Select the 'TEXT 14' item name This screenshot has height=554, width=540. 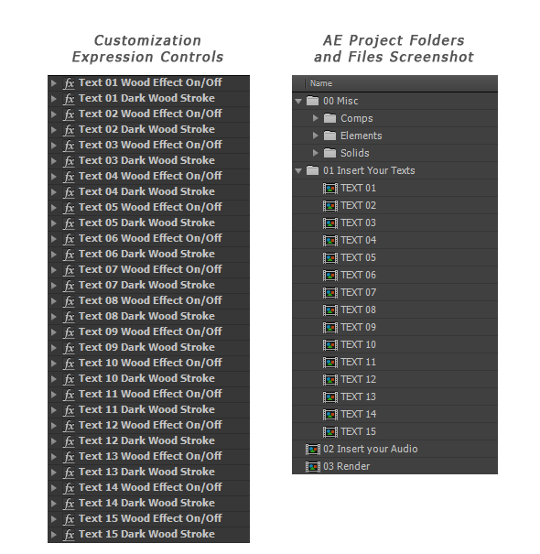tap(359, 415)
